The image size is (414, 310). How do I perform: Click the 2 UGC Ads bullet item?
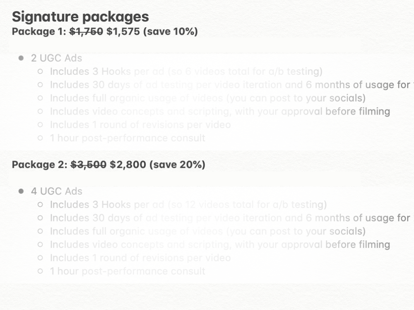56,58
